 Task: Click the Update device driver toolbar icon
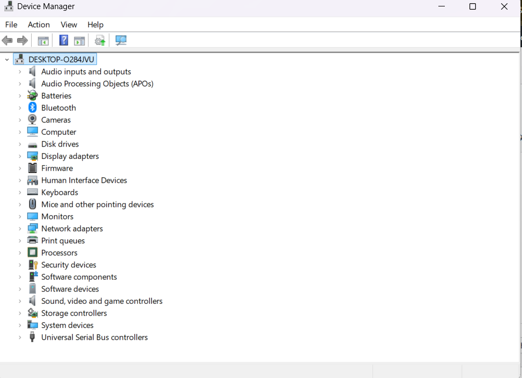[x=100, y=41]
